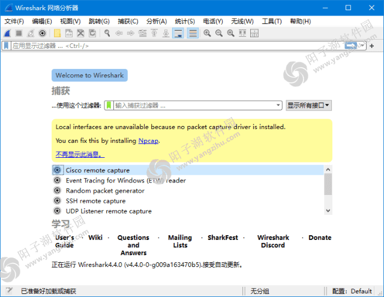This screenshot has width=384, height=297.
Task: Open 分析(A) menu
Action: (x=157, y=22)
